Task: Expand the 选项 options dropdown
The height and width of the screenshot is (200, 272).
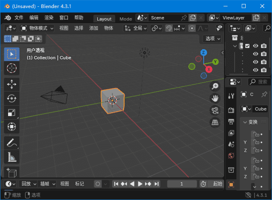Action: (x=212, y=39)
